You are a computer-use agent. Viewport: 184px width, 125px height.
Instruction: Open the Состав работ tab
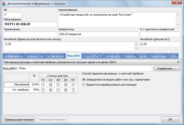[x=113, y=56]
